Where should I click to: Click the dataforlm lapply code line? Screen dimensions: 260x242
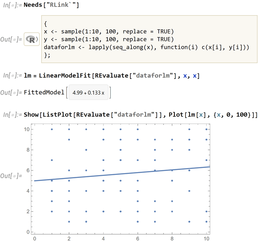[x=146, y=47]
